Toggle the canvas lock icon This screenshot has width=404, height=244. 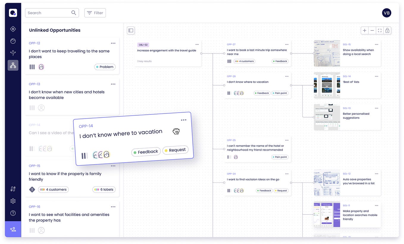tap(387, 30)
